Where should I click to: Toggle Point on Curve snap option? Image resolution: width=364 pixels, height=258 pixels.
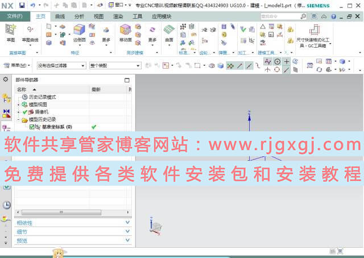click(286, 69)
